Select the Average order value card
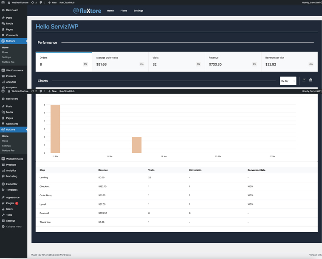 [x=120, y=61]
